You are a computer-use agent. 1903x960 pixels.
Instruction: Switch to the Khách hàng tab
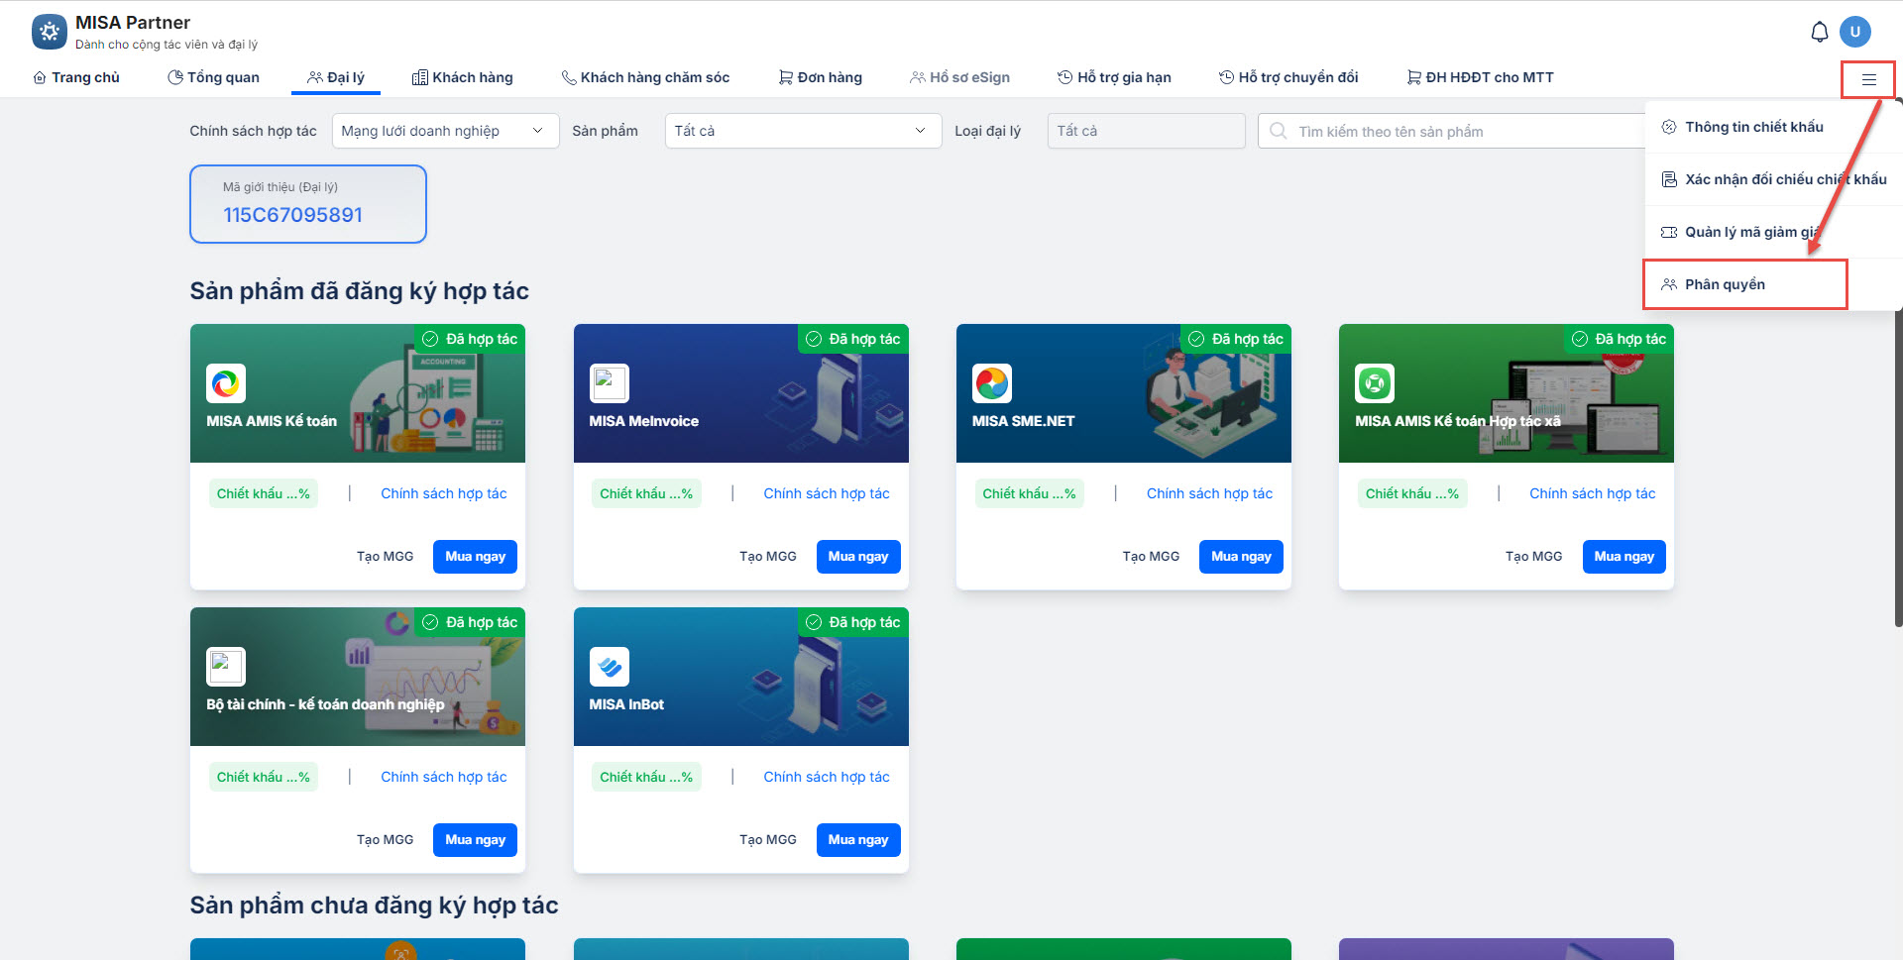pyautogui.click(x=463, y=77)
